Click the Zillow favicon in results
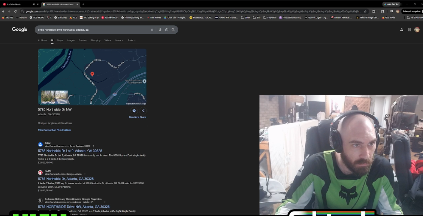423x216 pixels. 40,144
